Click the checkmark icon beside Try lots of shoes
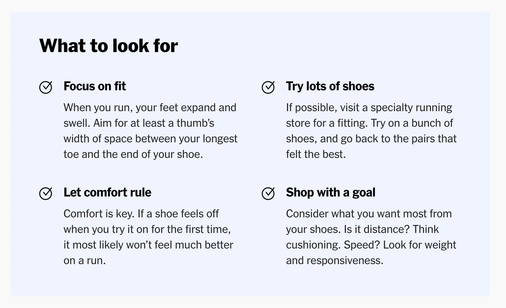 [268, 87]
